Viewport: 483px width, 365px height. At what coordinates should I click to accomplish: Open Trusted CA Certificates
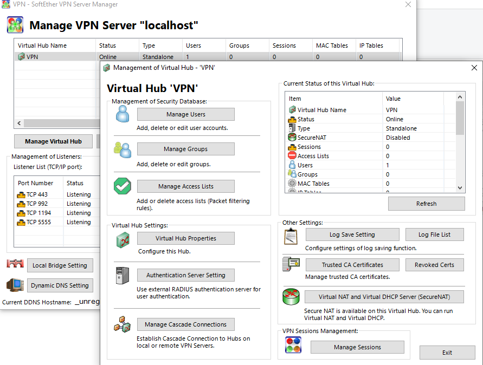(352, 265)
